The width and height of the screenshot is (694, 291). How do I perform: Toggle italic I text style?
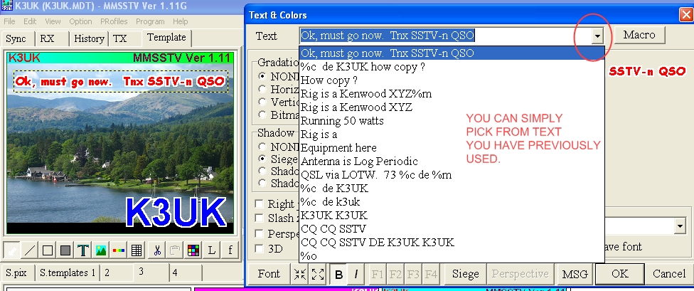356,275
